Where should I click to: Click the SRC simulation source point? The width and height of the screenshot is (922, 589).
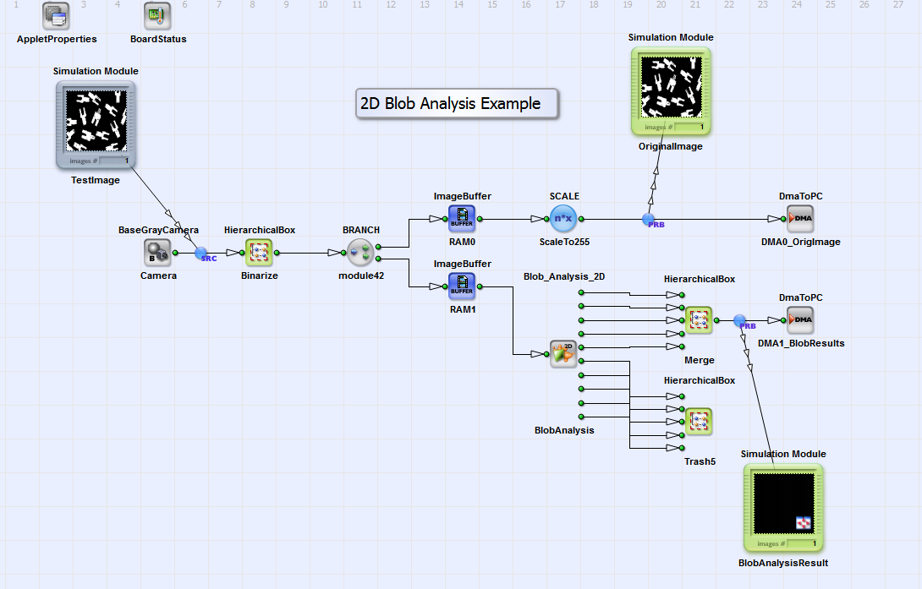pos(201,253)
